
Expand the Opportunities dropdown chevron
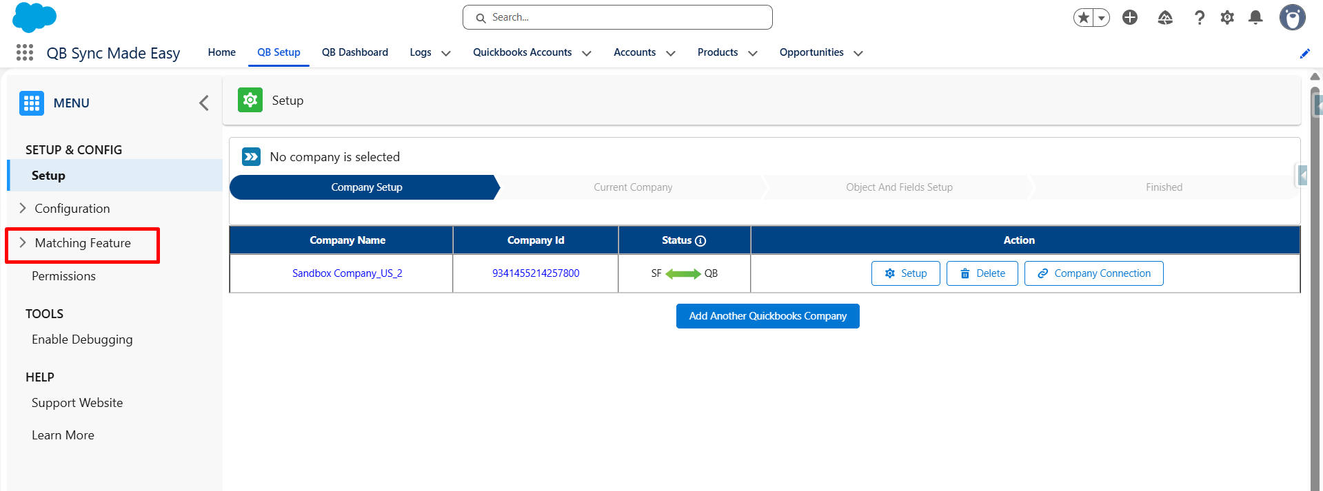coord(858,53)
